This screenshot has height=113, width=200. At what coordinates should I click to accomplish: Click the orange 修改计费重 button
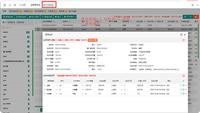93,40
